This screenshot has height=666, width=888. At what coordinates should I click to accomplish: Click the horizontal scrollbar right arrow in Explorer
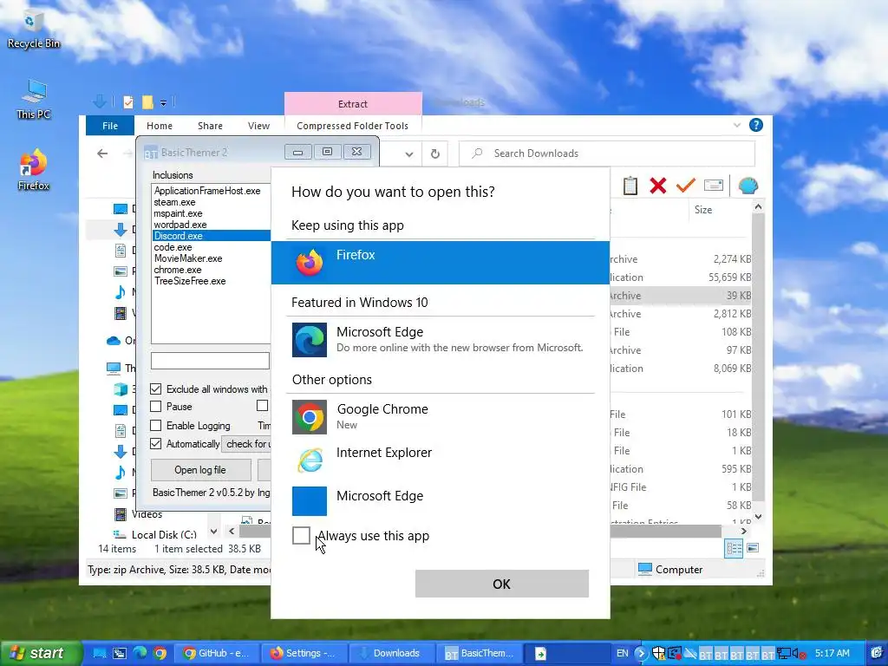743,532
